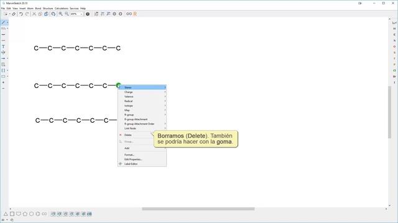
Task: Select the reaction arrow tool
Action: [3, 58]
